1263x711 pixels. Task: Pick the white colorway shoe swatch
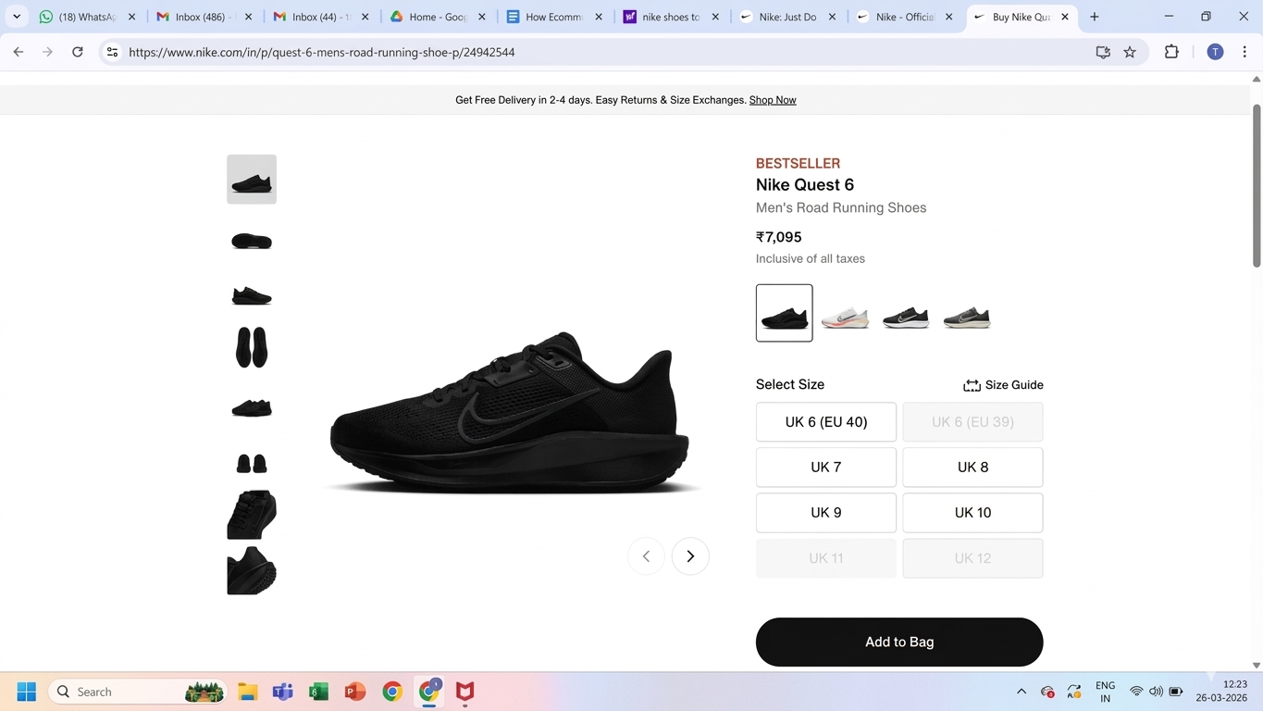845,314
